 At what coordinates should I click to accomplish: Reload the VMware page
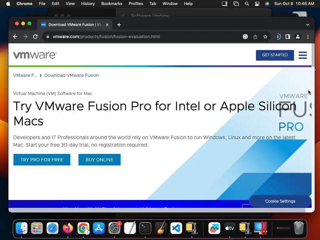coord(35,37)
